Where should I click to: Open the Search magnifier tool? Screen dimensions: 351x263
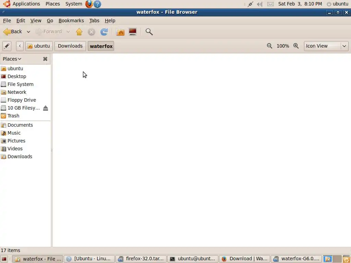tap(149, 32)
